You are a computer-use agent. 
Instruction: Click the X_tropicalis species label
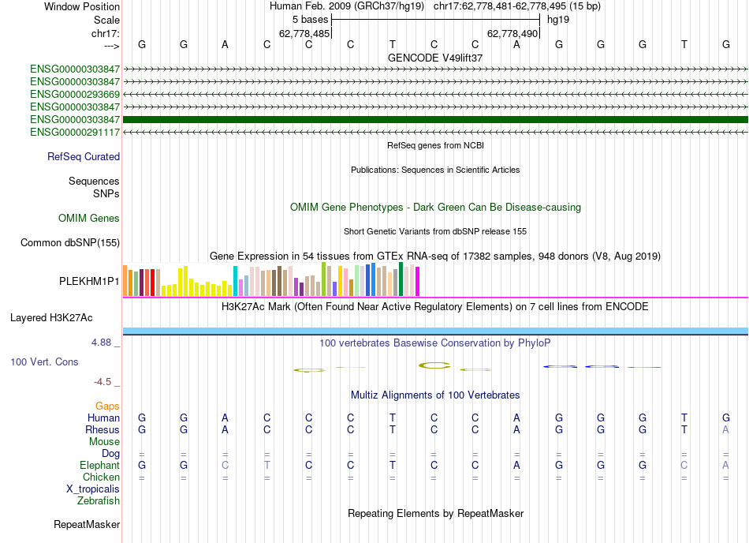click(93, 489)
